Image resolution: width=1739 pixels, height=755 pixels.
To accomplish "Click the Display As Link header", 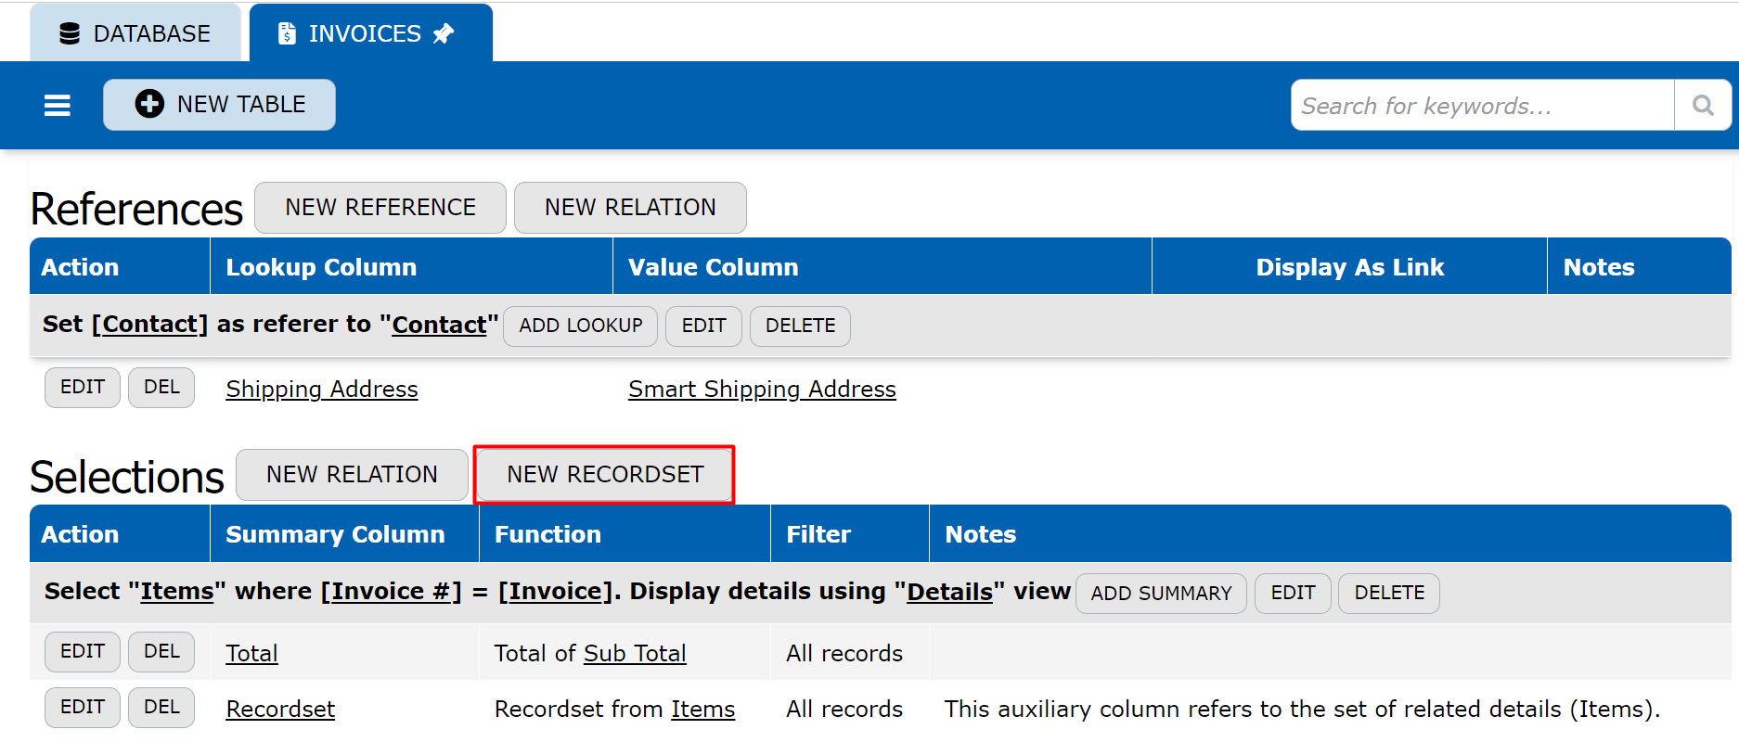I will pos(1350,267).
